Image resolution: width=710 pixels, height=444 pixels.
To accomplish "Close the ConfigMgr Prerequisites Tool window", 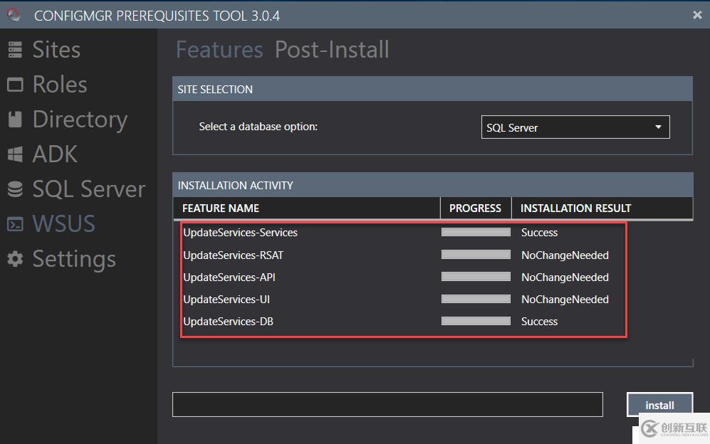I will 697,15.
